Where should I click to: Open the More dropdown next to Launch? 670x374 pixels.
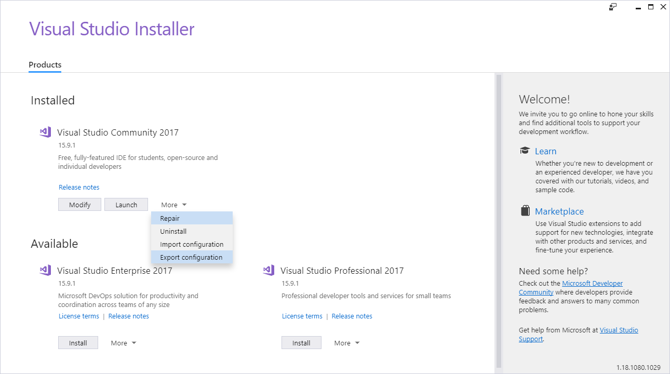click(x=173, y=204)
